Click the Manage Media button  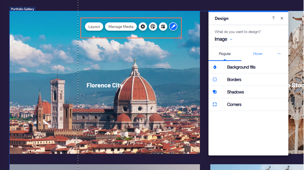(x=121, y=27)
